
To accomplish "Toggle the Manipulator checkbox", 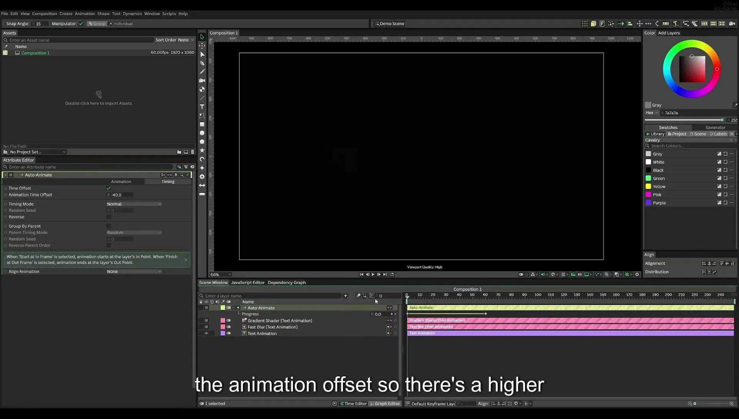I will coord(81,23).
